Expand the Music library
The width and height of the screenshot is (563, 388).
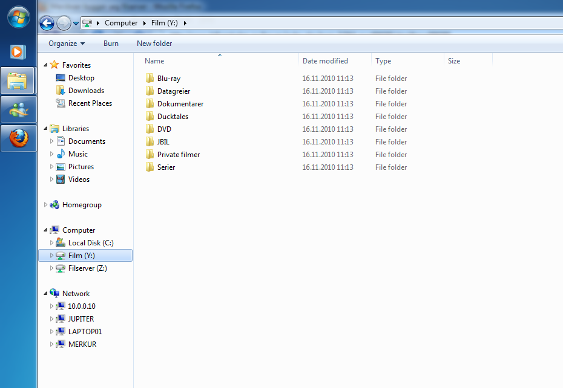51,154
